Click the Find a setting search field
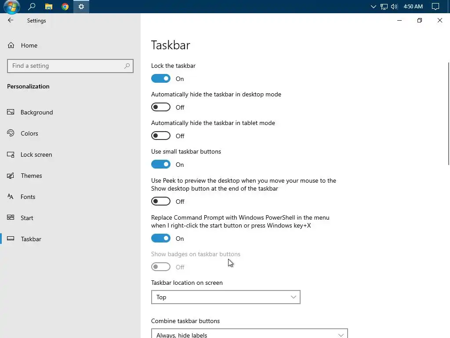This screenshot has height=338, width=450. [66, 66]
